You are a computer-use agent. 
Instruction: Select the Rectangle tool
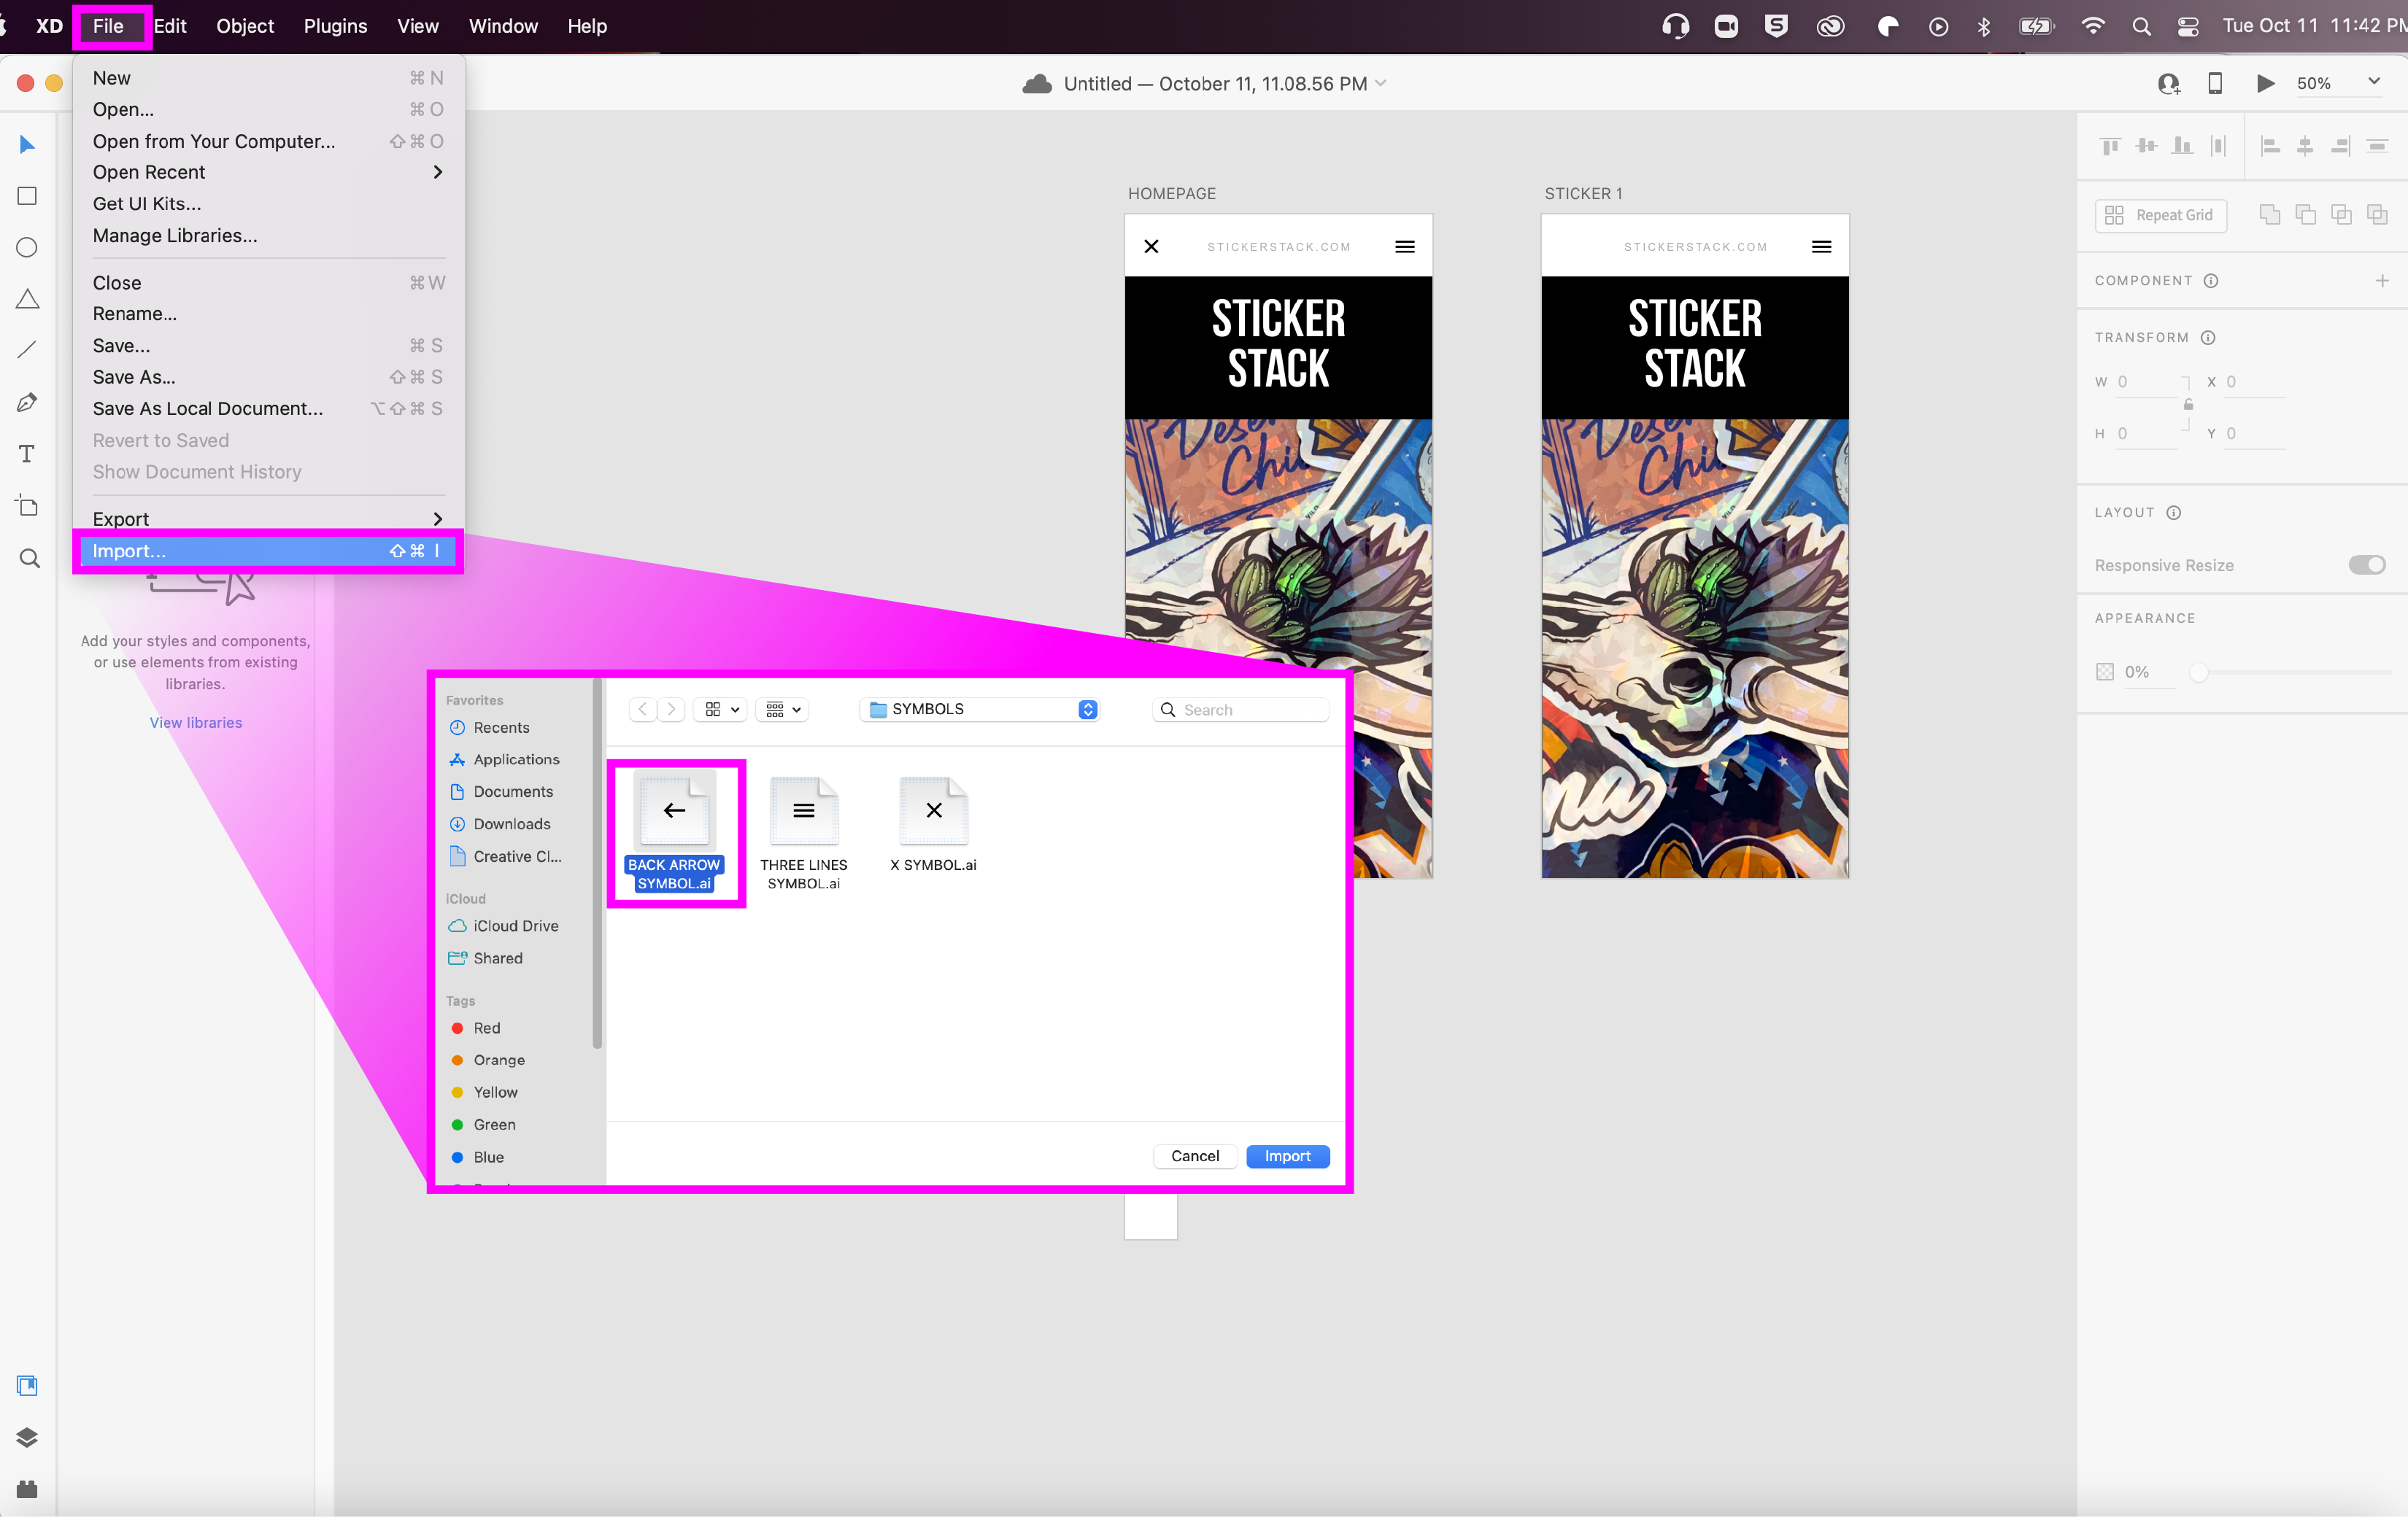pos(27,196)
